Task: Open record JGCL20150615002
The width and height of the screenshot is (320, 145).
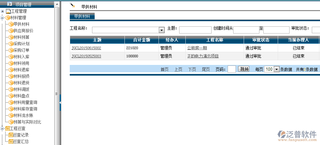Action: pos(86,48)
